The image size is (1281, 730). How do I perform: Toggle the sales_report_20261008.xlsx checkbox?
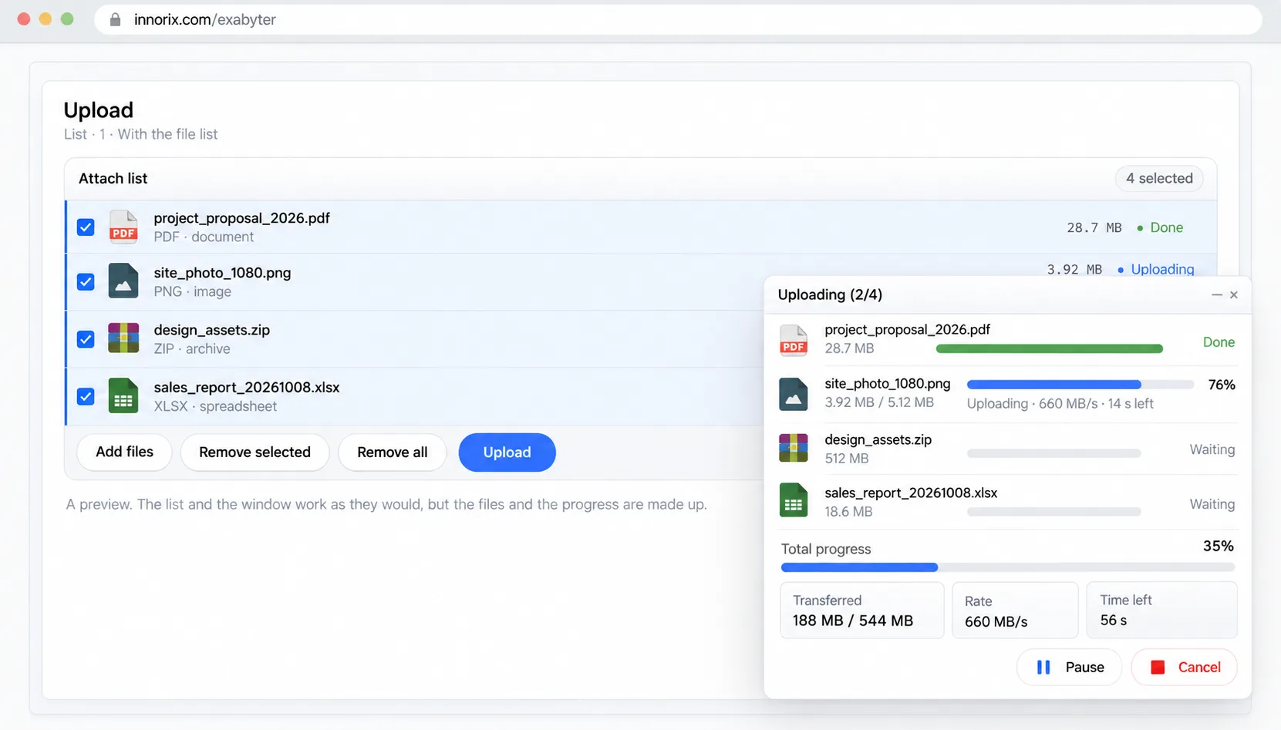[86, 396]
